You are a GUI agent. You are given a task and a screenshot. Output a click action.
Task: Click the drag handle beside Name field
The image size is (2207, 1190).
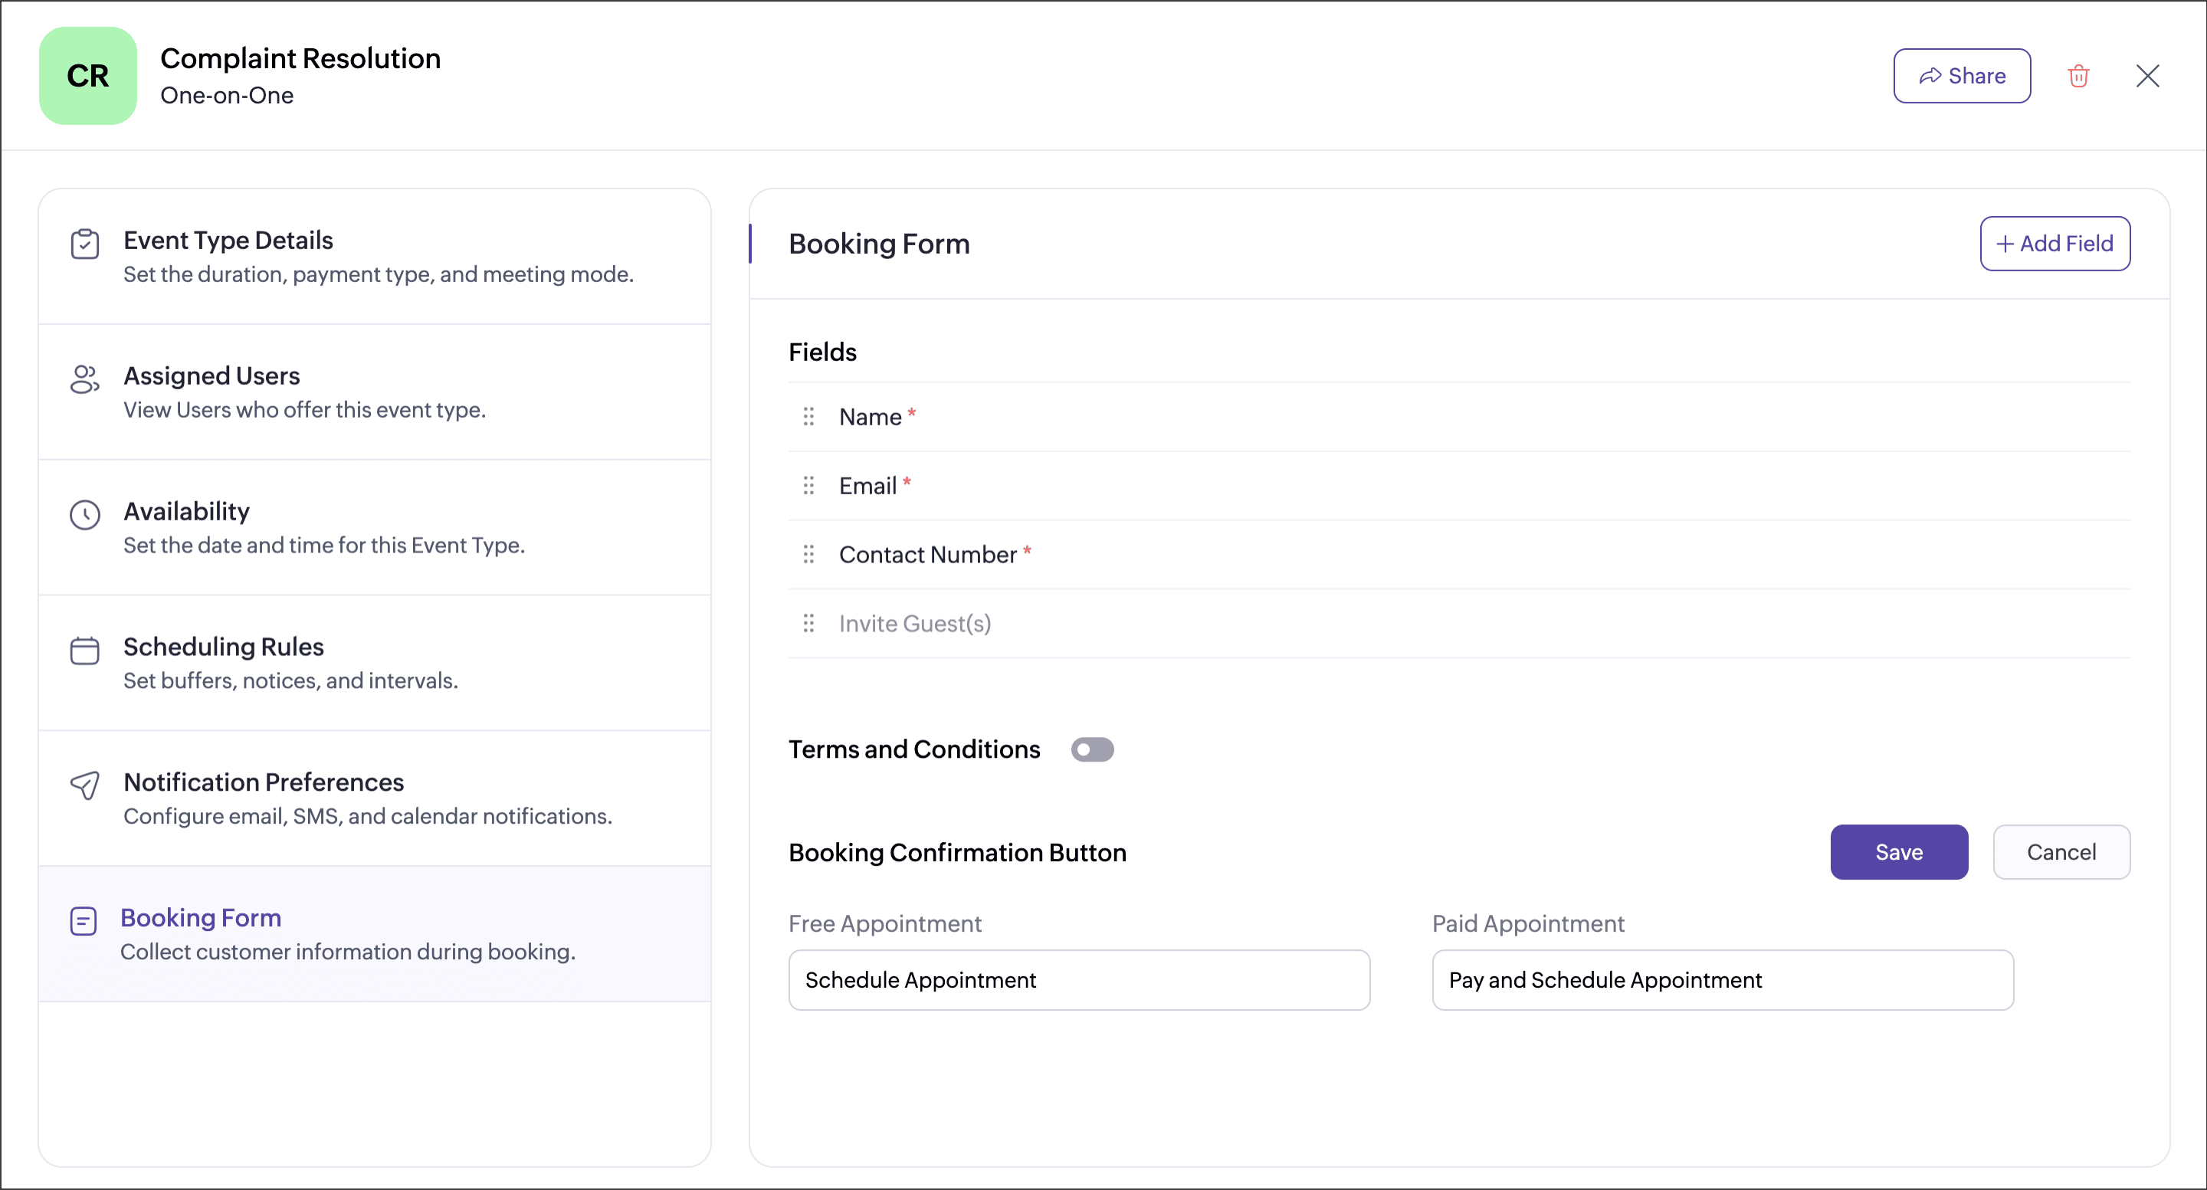tap(808, 418)
